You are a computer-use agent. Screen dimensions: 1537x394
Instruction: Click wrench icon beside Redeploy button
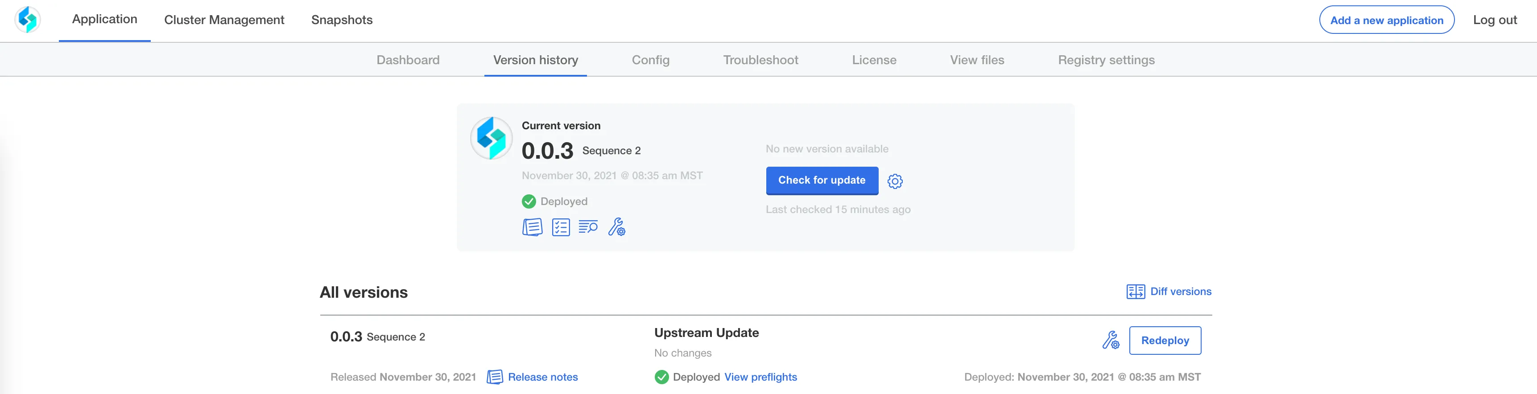click(1111, 341)
